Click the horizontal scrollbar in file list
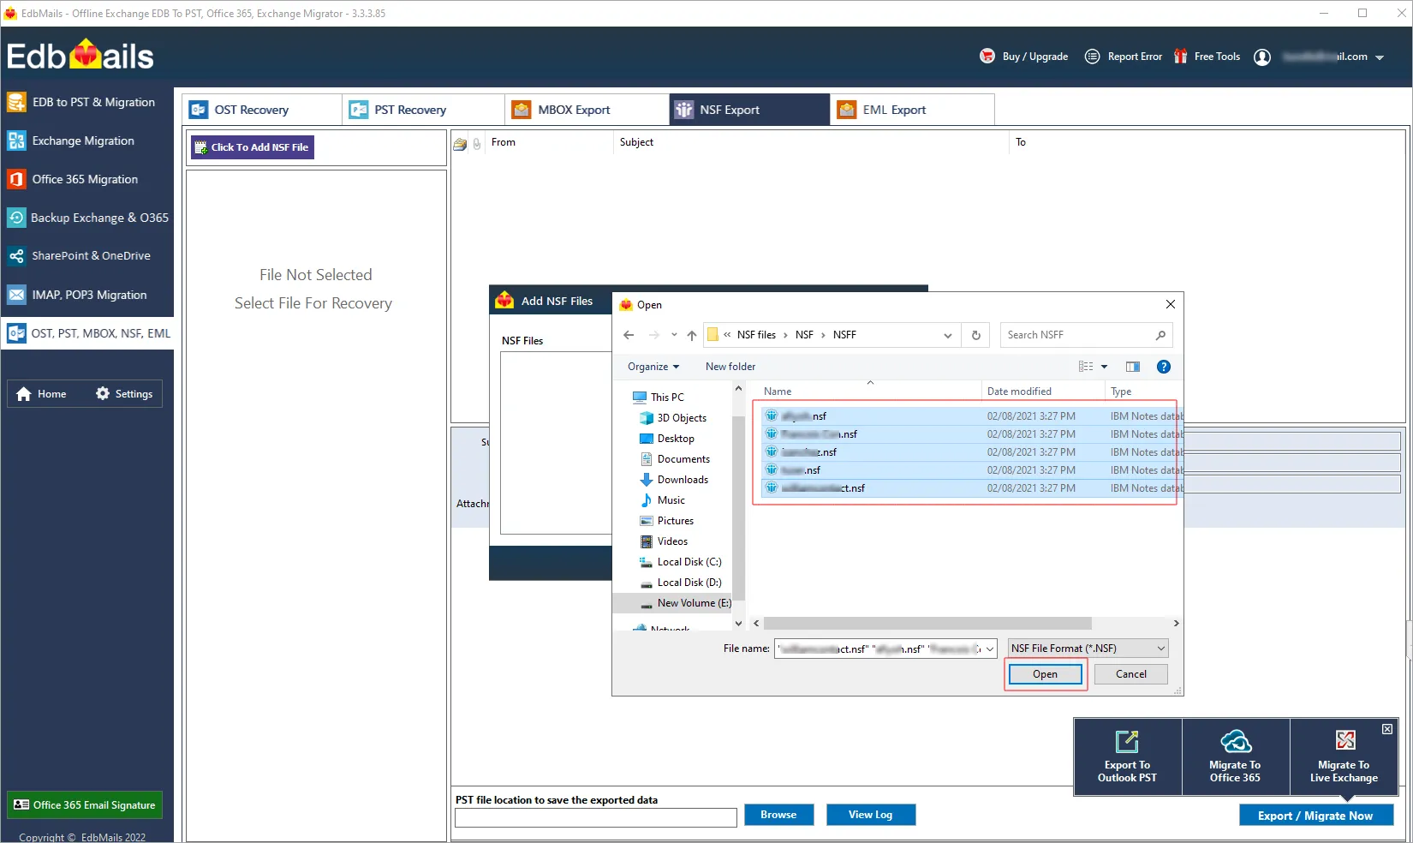Screen dimensions: 1413x843 (927, 624)
